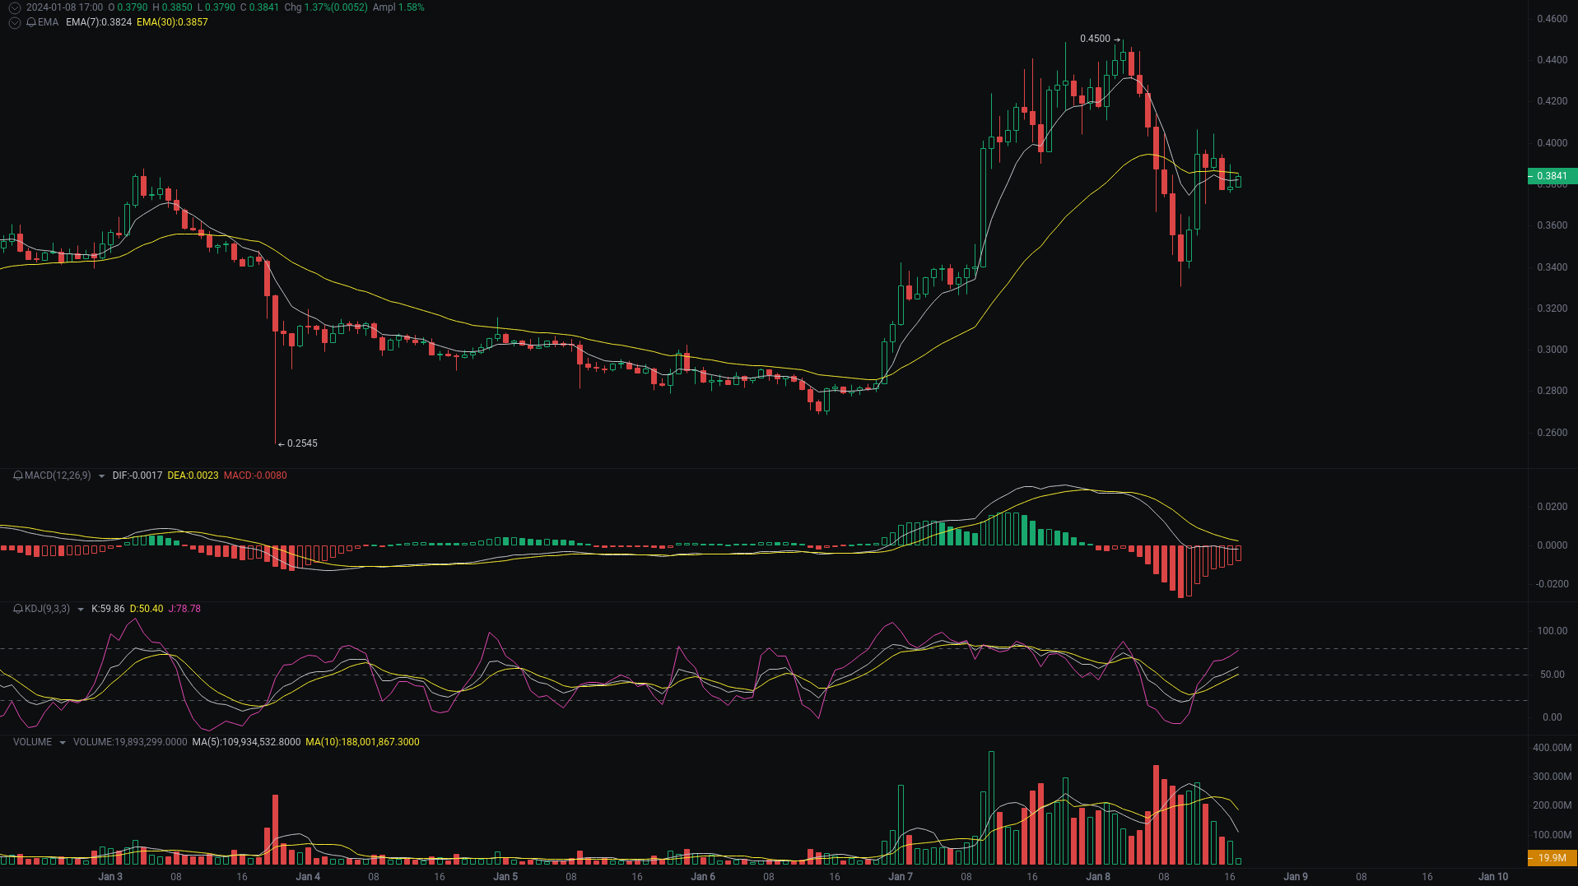Screen dimensions: 1578x886
Task: Open the KDJ(9,3,3) dropdown arrow
Action: [80, 609]
